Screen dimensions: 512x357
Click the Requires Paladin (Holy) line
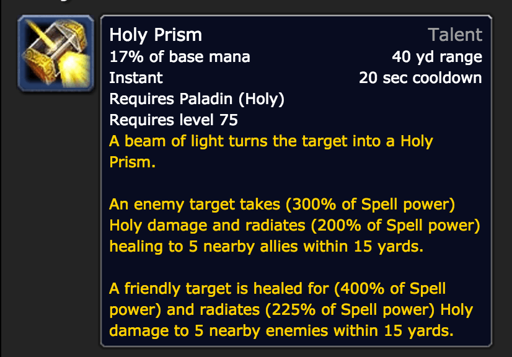click(x=196, y=99)
